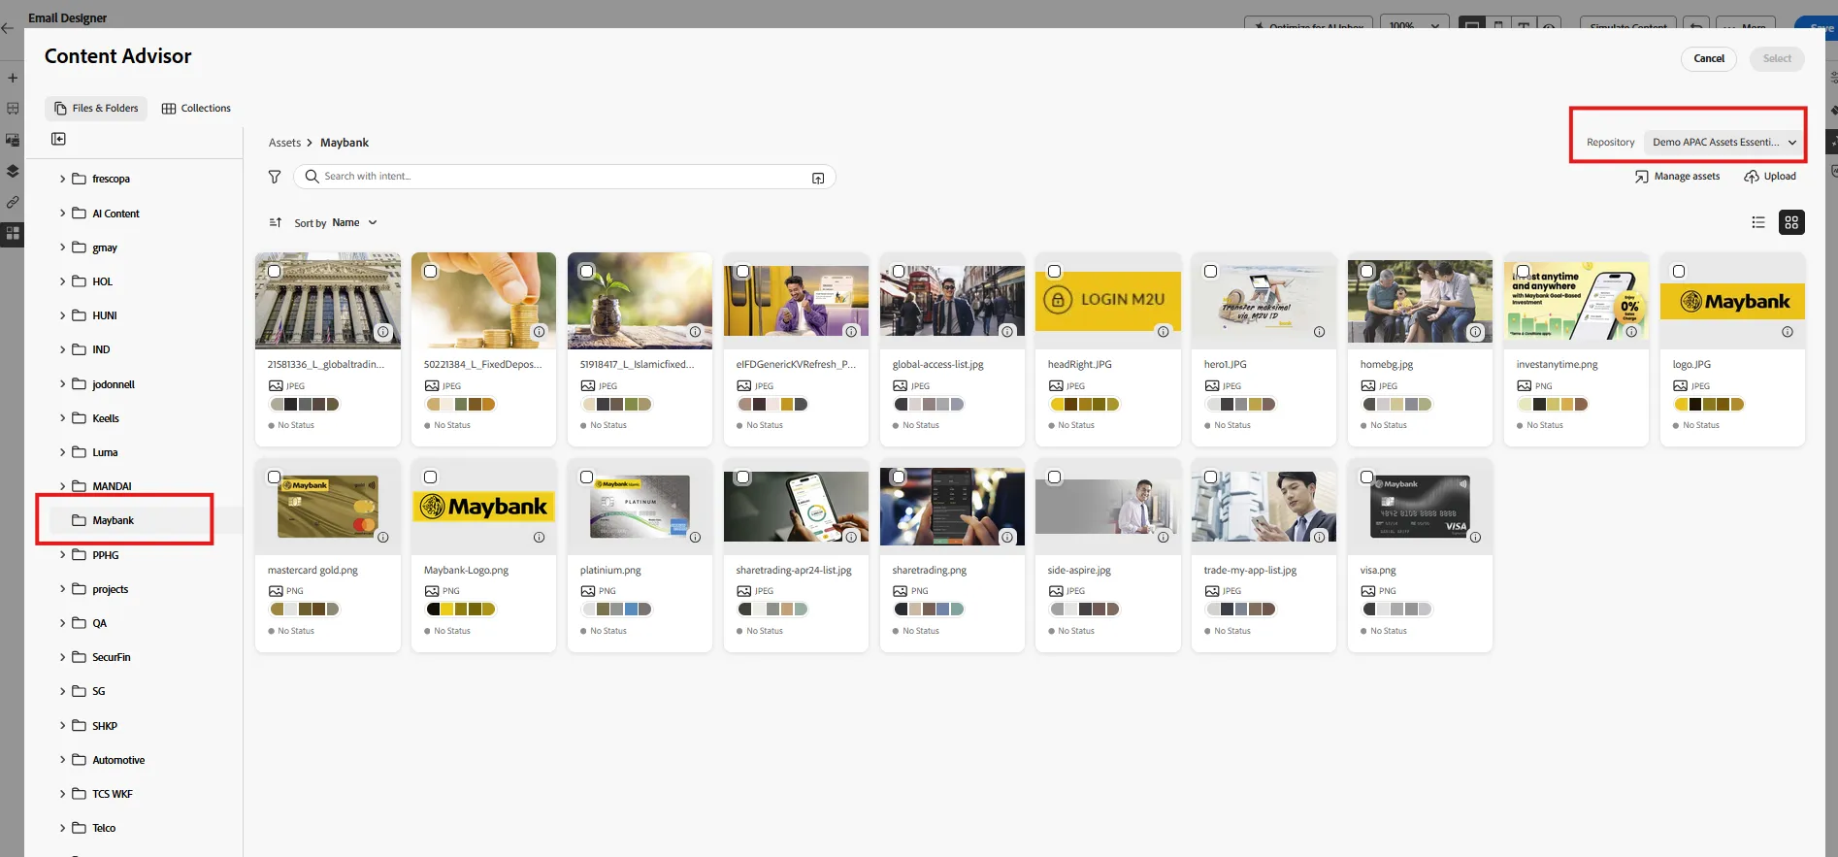The image size is (1838, 857).
Task: Open the global-access-list.jpg thumbnail
Action: coord(952,301)
